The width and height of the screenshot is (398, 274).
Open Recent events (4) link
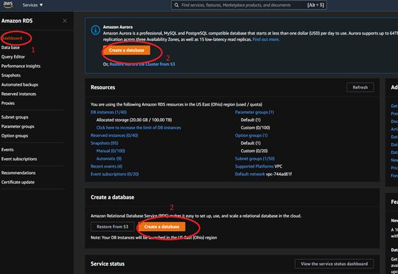point(106,166)
